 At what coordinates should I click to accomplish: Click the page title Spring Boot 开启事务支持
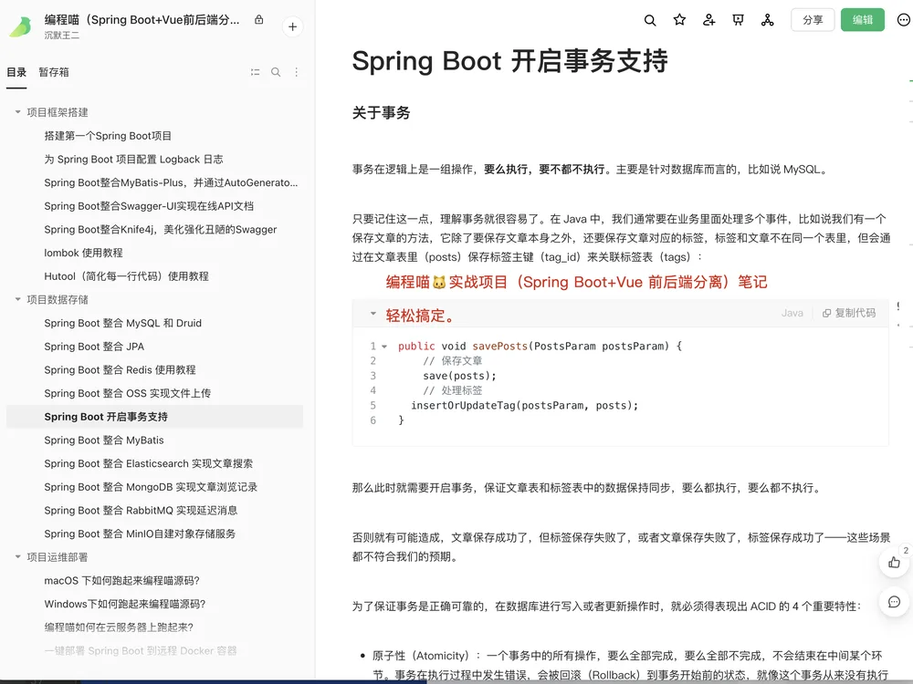coord(509,60)
